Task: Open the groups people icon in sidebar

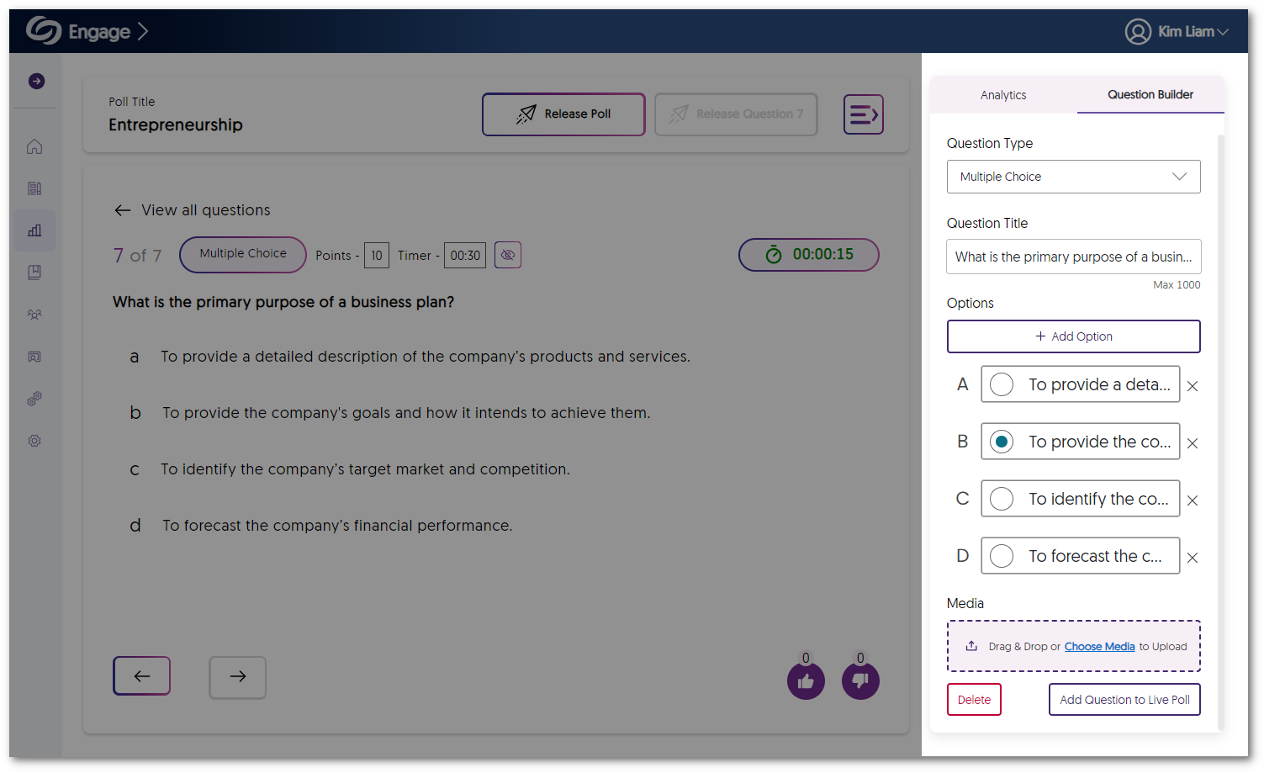Action: 34,315
